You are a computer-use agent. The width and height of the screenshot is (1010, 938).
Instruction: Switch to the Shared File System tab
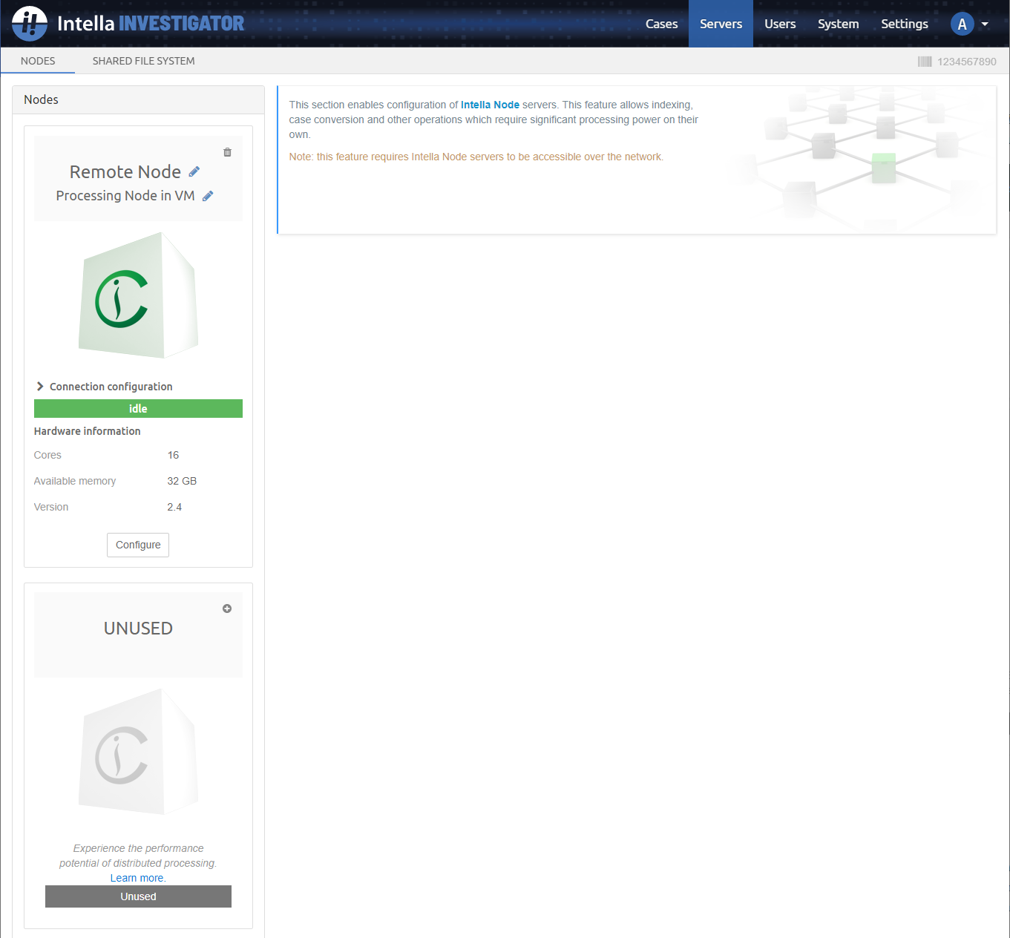143,61
